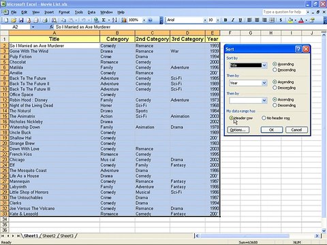Click the 3rd Category header cell
The width and height of the screenshot is (327, 245).
click(187, 39)
